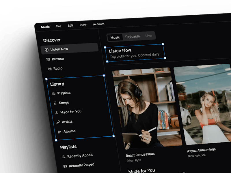Click the Radio broadcast icon
The height and width of the screenshot is (173, 231).
(x=50, y=69)
